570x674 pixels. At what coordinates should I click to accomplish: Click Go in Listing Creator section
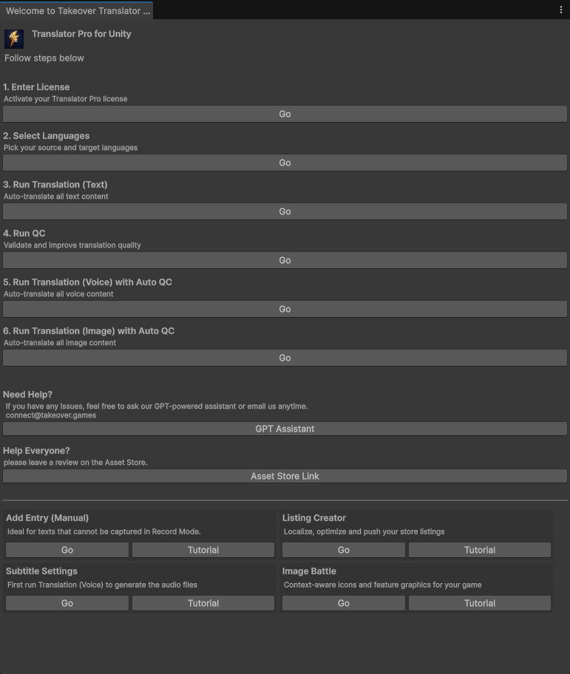pos(343,549)
